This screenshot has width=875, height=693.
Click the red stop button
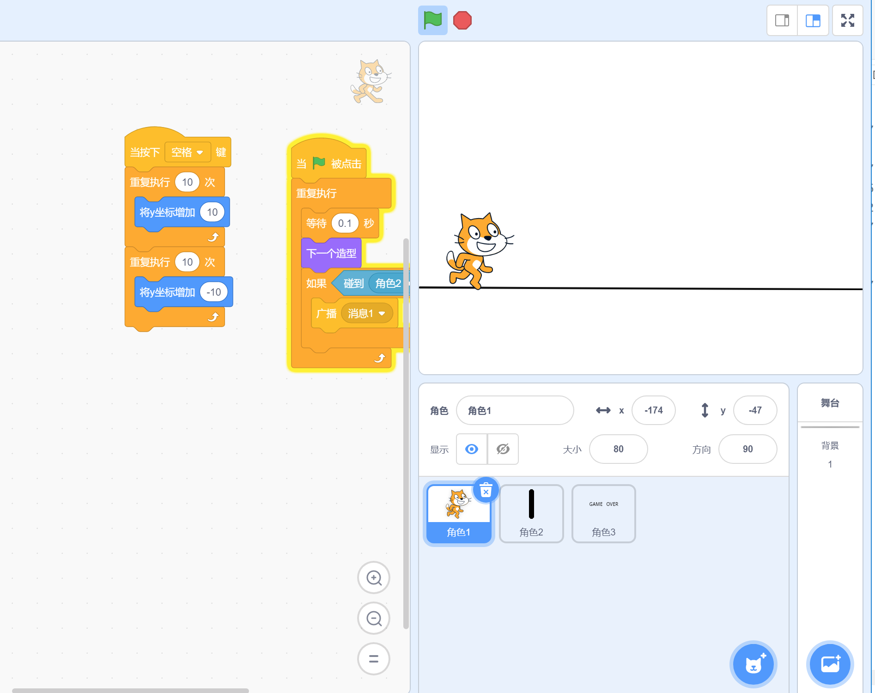(x=462, y=20)
